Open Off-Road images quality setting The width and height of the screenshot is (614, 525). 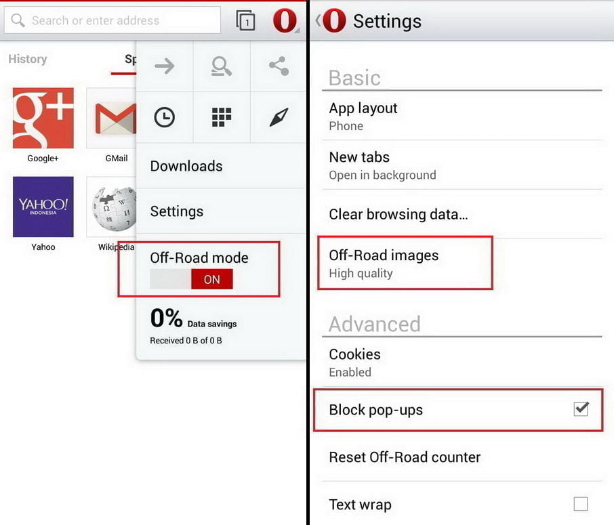(x=462, y=264)
